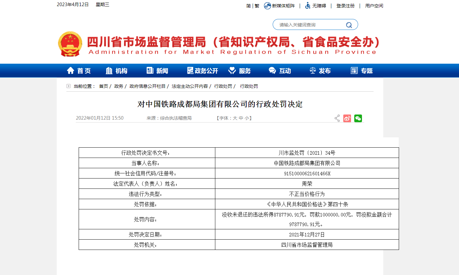The width and height of the screenshot is (459, 275).
Task: Click the share icon beside Weibo
Action: [337, 118]
